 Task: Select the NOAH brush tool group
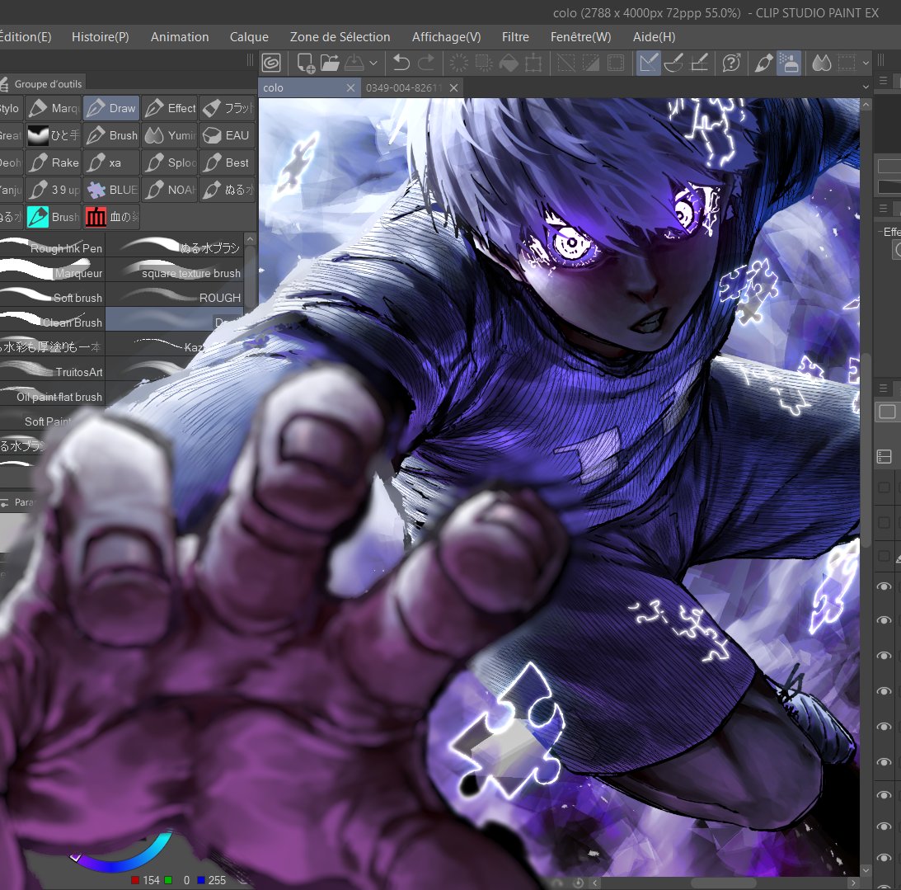pyautogui.click(x=170, y=190)
